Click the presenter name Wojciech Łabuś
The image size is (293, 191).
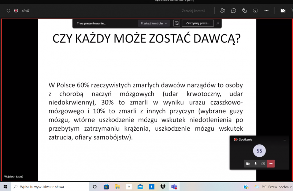click(14, 176)
